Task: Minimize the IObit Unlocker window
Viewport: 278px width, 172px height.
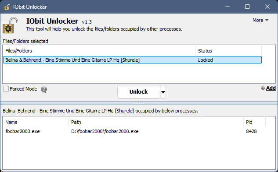Action: 227,7
